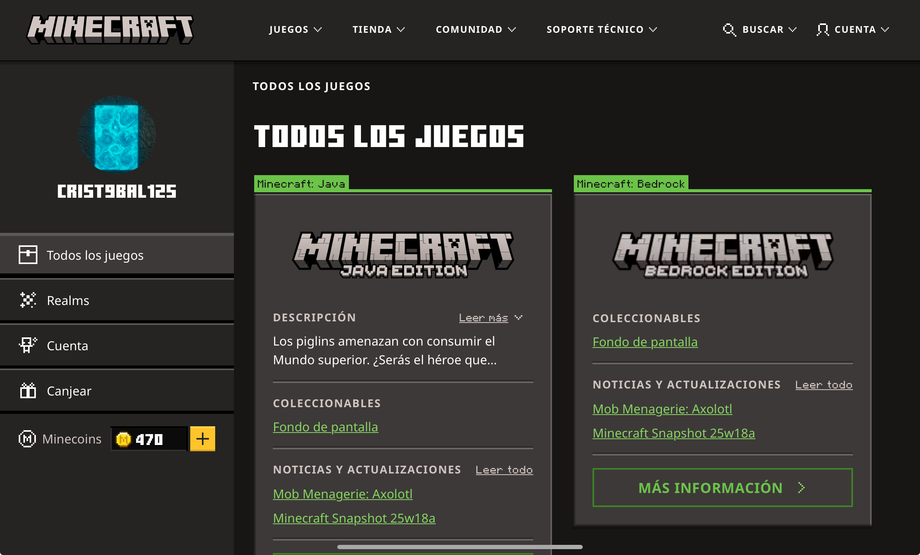Click the Realms sidebar icon
The width and height of the screenshot is (920, 555).
[x=28, y=300]
